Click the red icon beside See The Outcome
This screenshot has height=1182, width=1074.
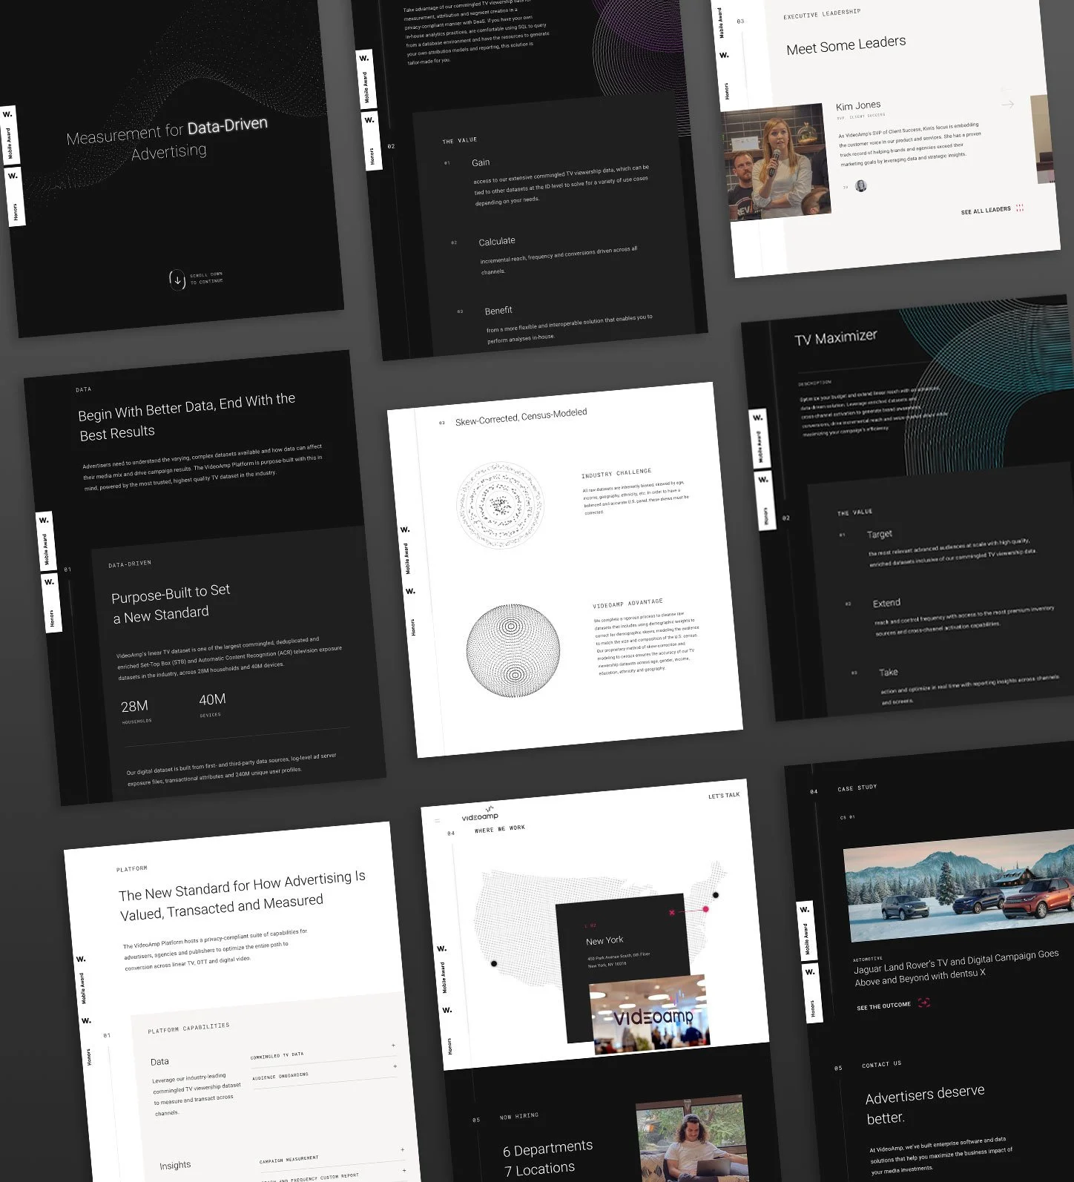[x=924, y=1003]
